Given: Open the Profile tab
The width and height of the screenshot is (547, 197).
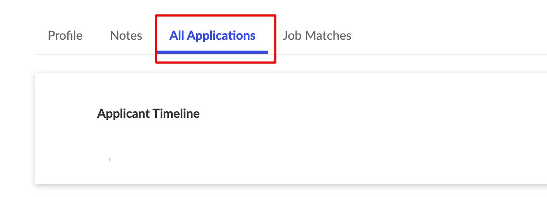Looking at the screenshot, I should click(65, 36).
